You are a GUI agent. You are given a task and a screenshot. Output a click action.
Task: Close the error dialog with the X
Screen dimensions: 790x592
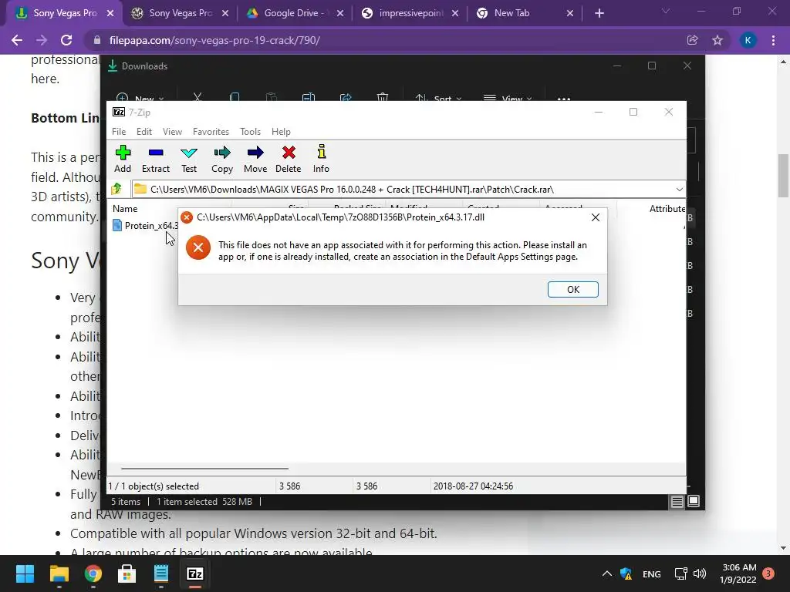pyautogui.click(x=596, y=217)
